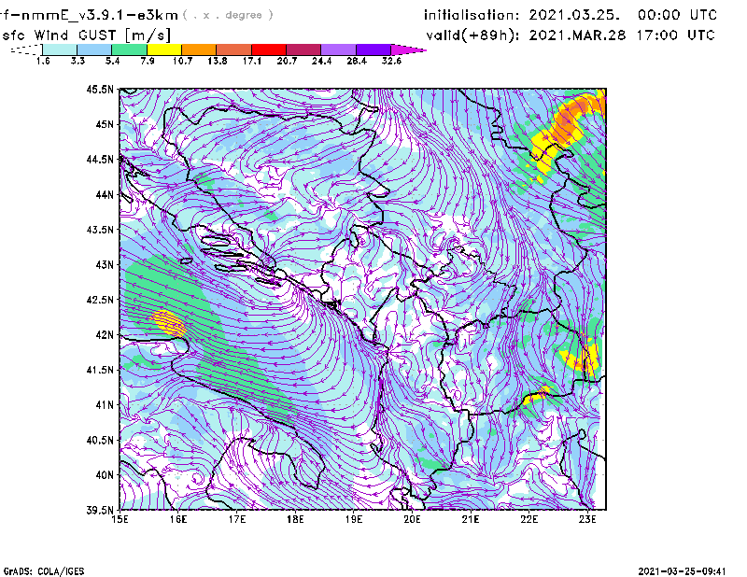Click the 16E longitude label

point(178,519)
